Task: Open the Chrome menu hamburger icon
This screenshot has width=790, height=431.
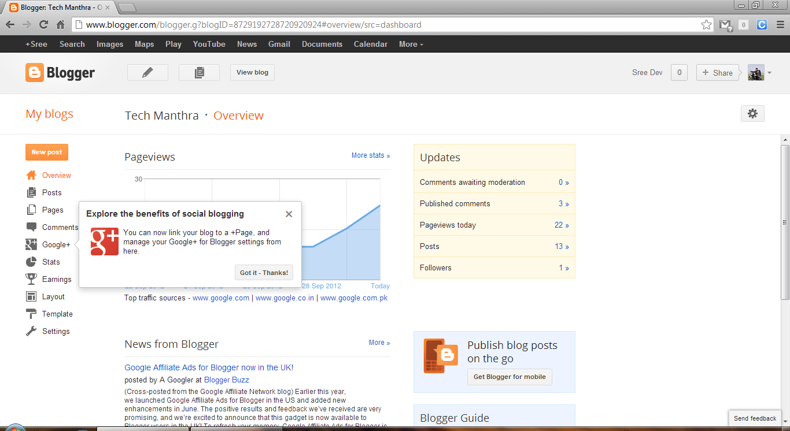Action: 779,25
